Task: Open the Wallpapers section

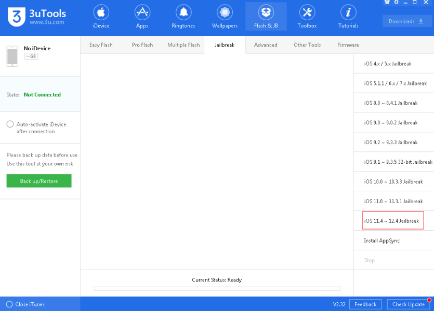Action: click(225, 17)
